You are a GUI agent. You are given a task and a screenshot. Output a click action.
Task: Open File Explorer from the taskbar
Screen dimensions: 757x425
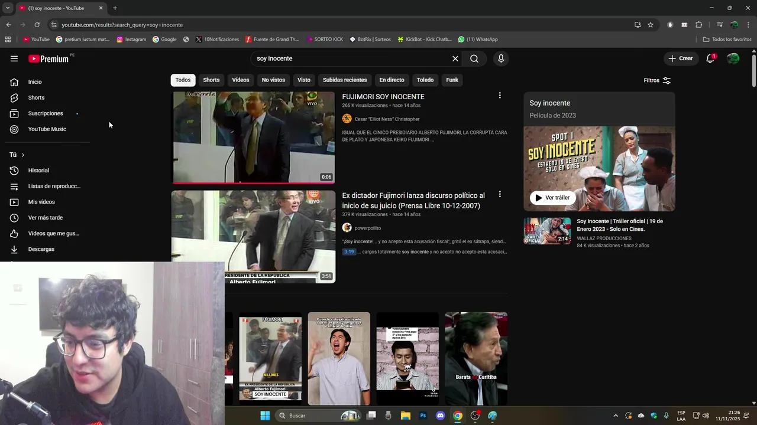406,416
